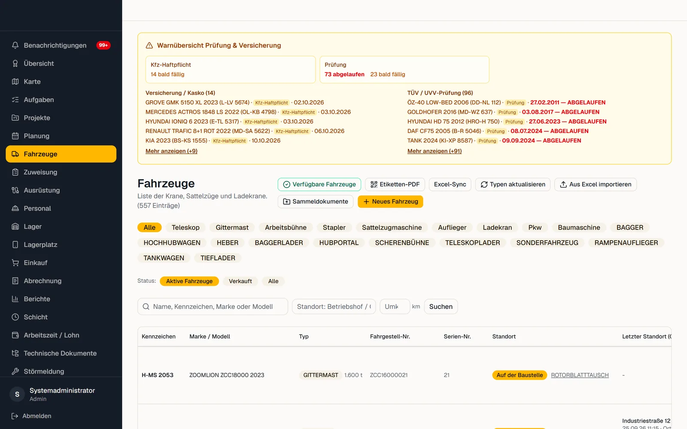Open the Störmeldung wrench icon
Screen dimensions: 687x429
(x=15, y=372)
